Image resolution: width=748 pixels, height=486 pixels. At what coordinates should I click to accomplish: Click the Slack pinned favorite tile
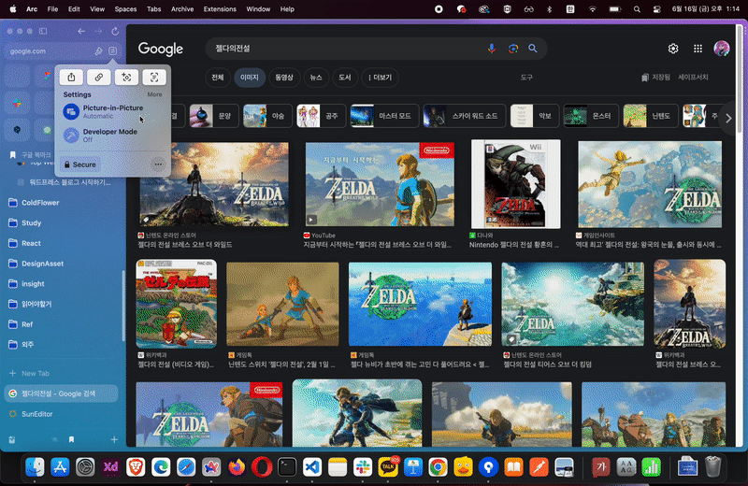pos(17,103)
